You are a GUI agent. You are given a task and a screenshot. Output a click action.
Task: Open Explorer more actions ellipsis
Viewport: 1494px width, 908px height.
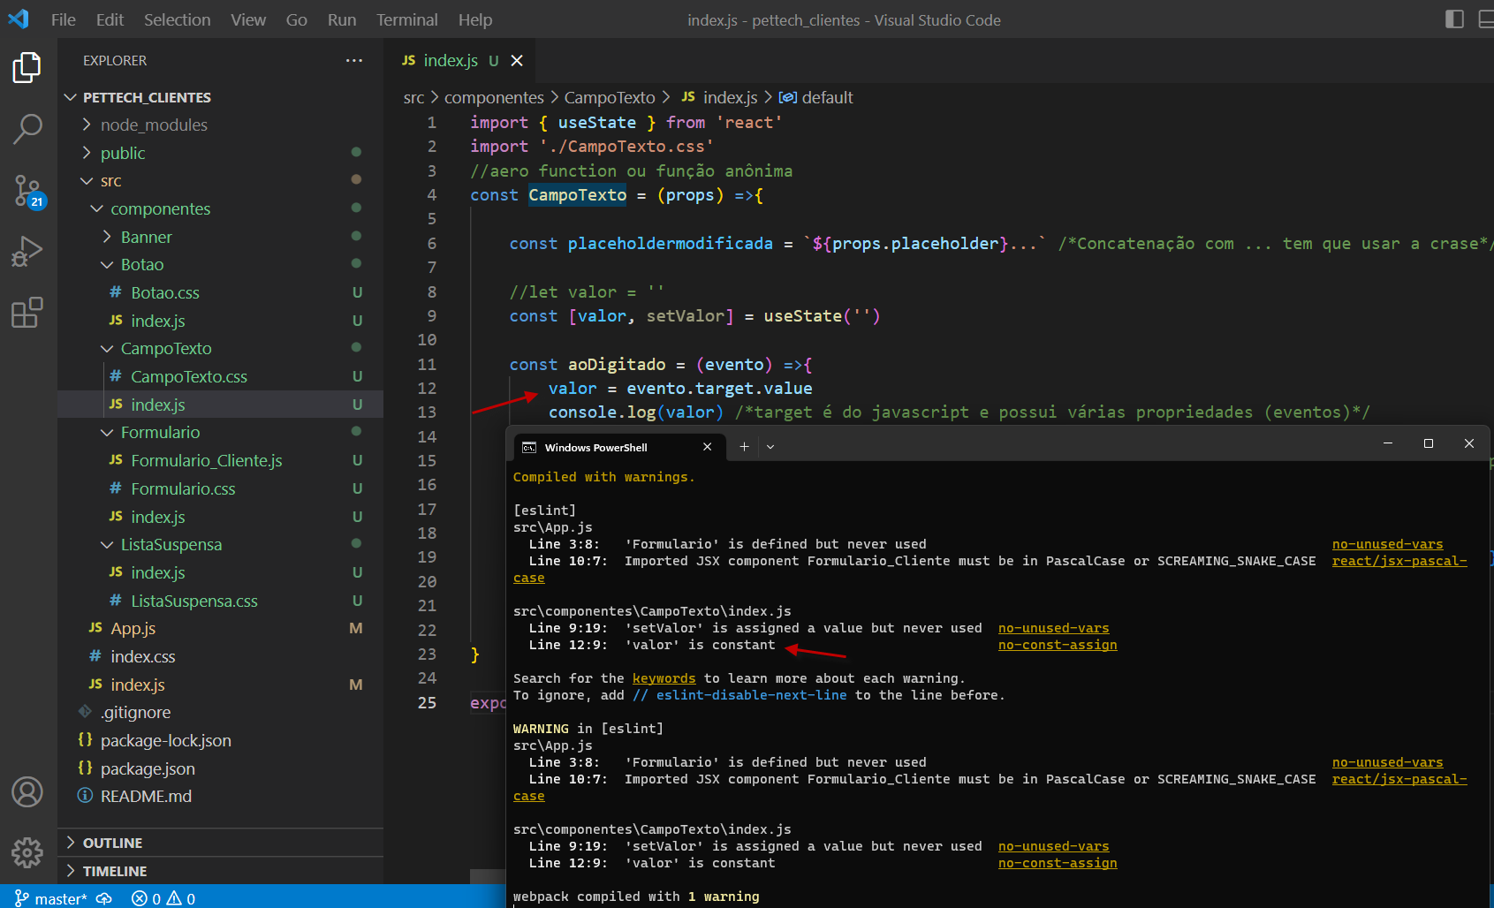point(354,60)
